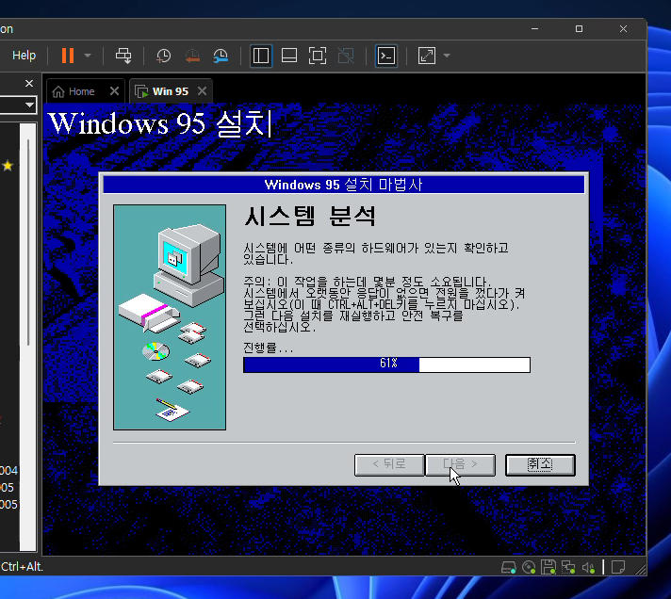Close the library side panel
Viewport: 671px width, 599px height.
tap(29, 84)
